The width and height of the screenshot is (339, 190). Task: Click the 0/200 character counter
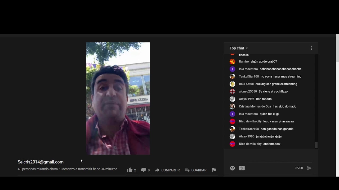pyautogui.click(x=299, y=168)
